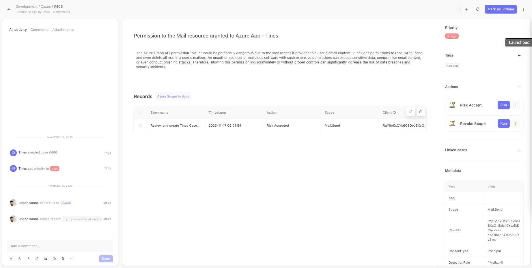Add a linked case with plus
Screen dimensions: 532x268
click(519, 150)
